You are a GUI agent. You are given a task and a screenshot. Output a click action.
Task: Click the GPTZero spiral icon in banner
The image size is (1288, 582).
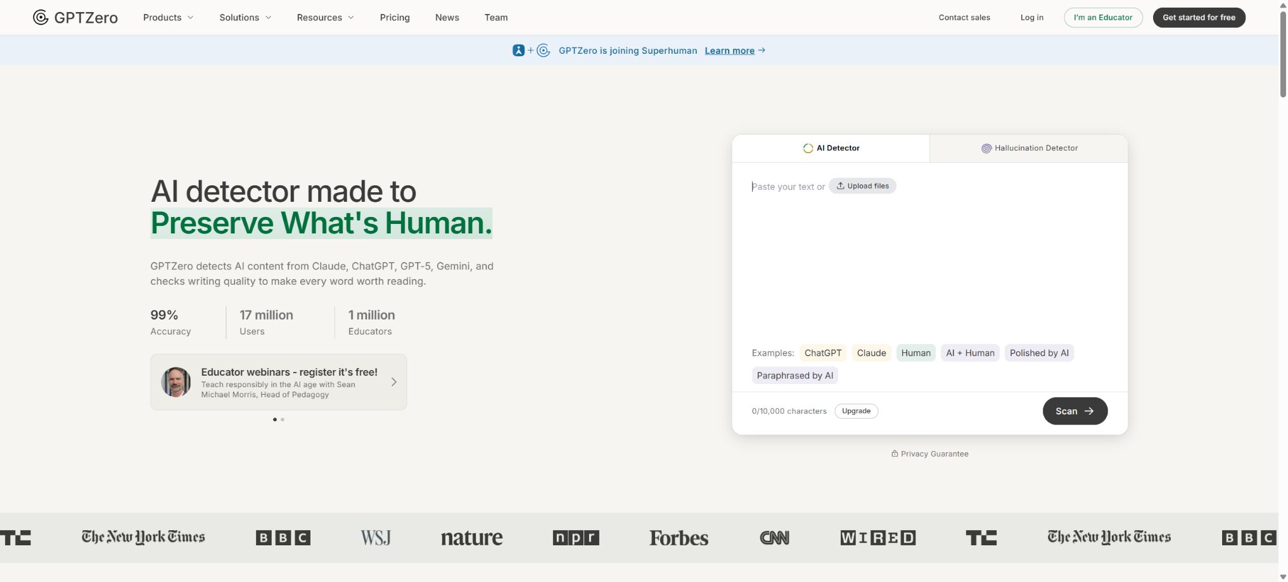[x=544, y=51]
